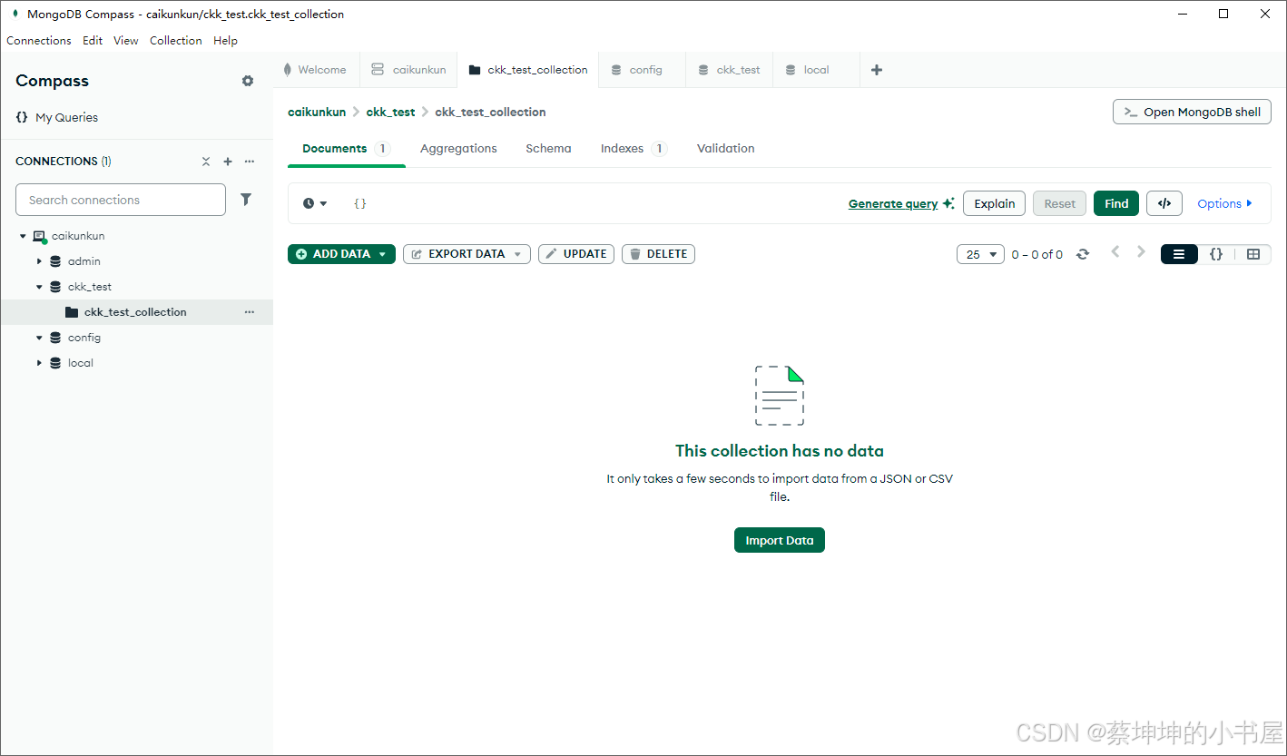Open a new tab with the plus icon
The height and width of the screenshot is (756, 1287).
tap(876, 69)
